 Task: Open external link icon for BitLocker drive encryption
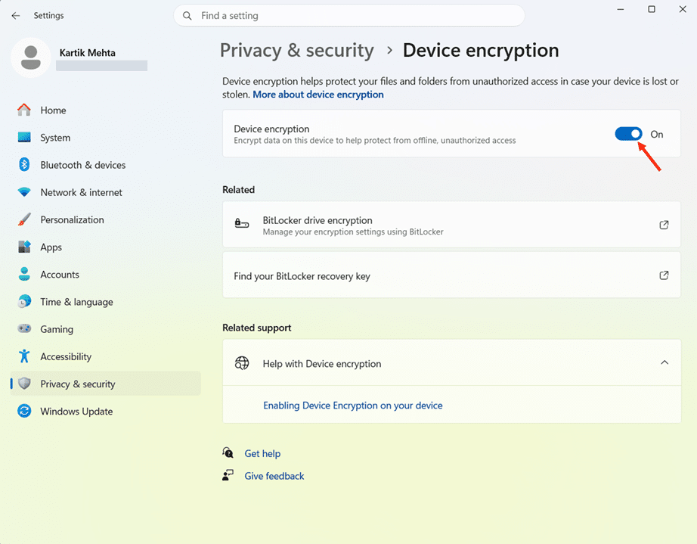point(664,225)
